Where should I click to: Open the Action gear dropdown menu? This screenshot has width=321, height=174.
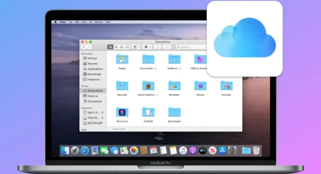point(148,47)
